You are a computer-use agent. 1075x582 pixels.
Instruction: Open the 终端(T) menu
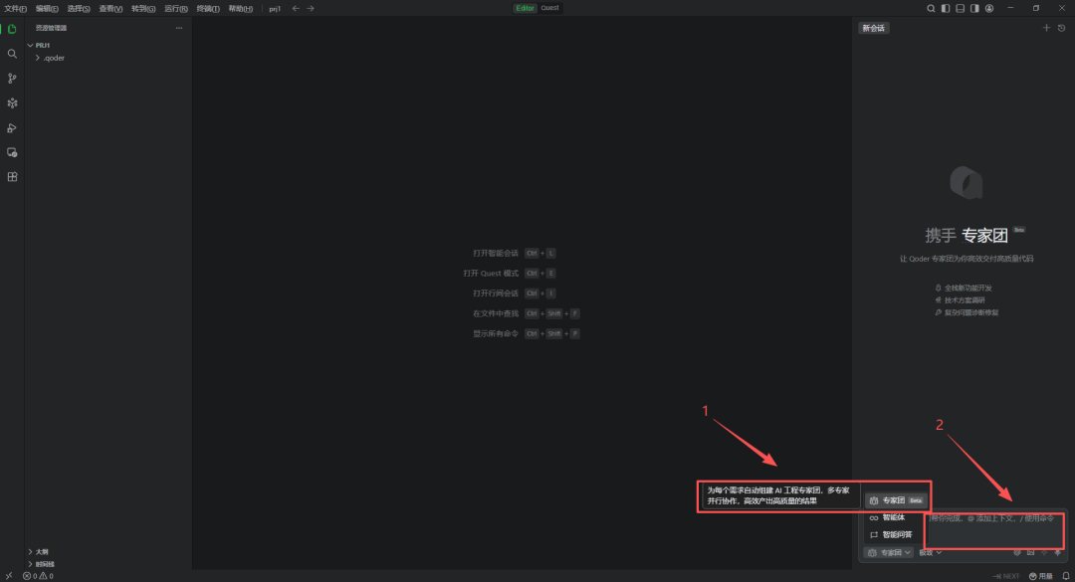(x=208, y=8)
